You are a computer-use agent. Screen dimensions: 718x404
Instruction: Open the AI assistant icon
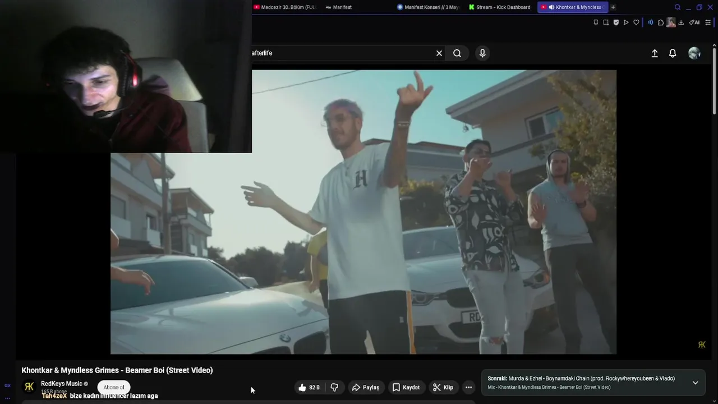[x=694, y=22]
